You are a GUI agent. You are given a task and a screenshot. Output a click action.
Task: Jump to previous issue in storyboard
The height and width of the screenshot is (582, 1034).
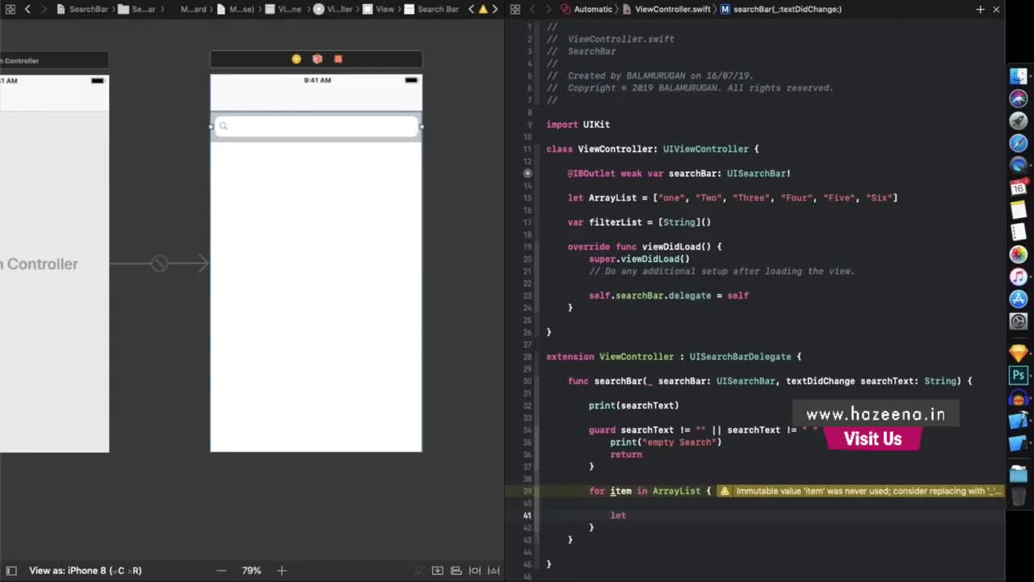[471, 9]
